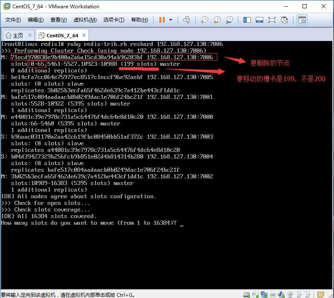Click the 'slots:66-5460 (5395 slots) master' line
Screen dimensions: 334x298
65,123
